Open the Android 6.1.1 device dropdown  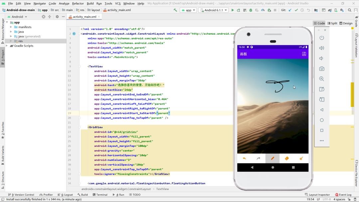[x=213, y=10]
